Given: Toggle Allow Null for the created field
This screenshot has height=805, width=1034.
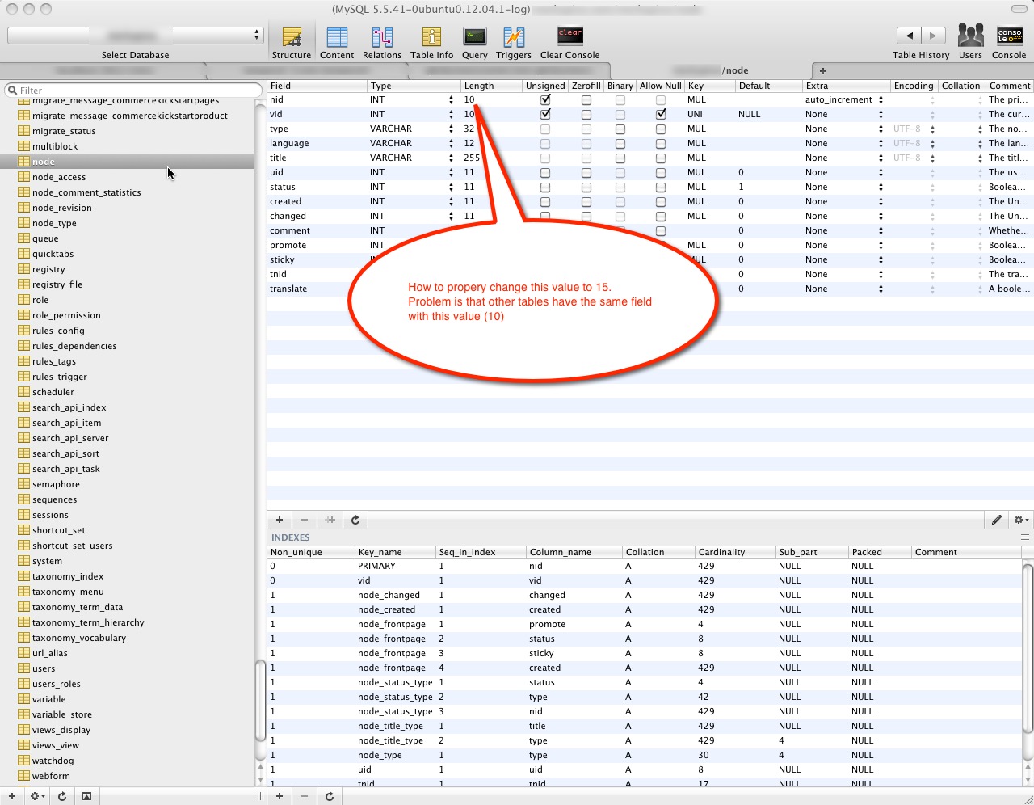Looking at the screenshot, I should pos(661,202).
